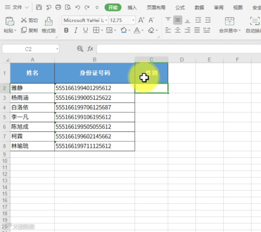
Task: Switch to the 开始 ribbon tab
Action: [113, 7]
